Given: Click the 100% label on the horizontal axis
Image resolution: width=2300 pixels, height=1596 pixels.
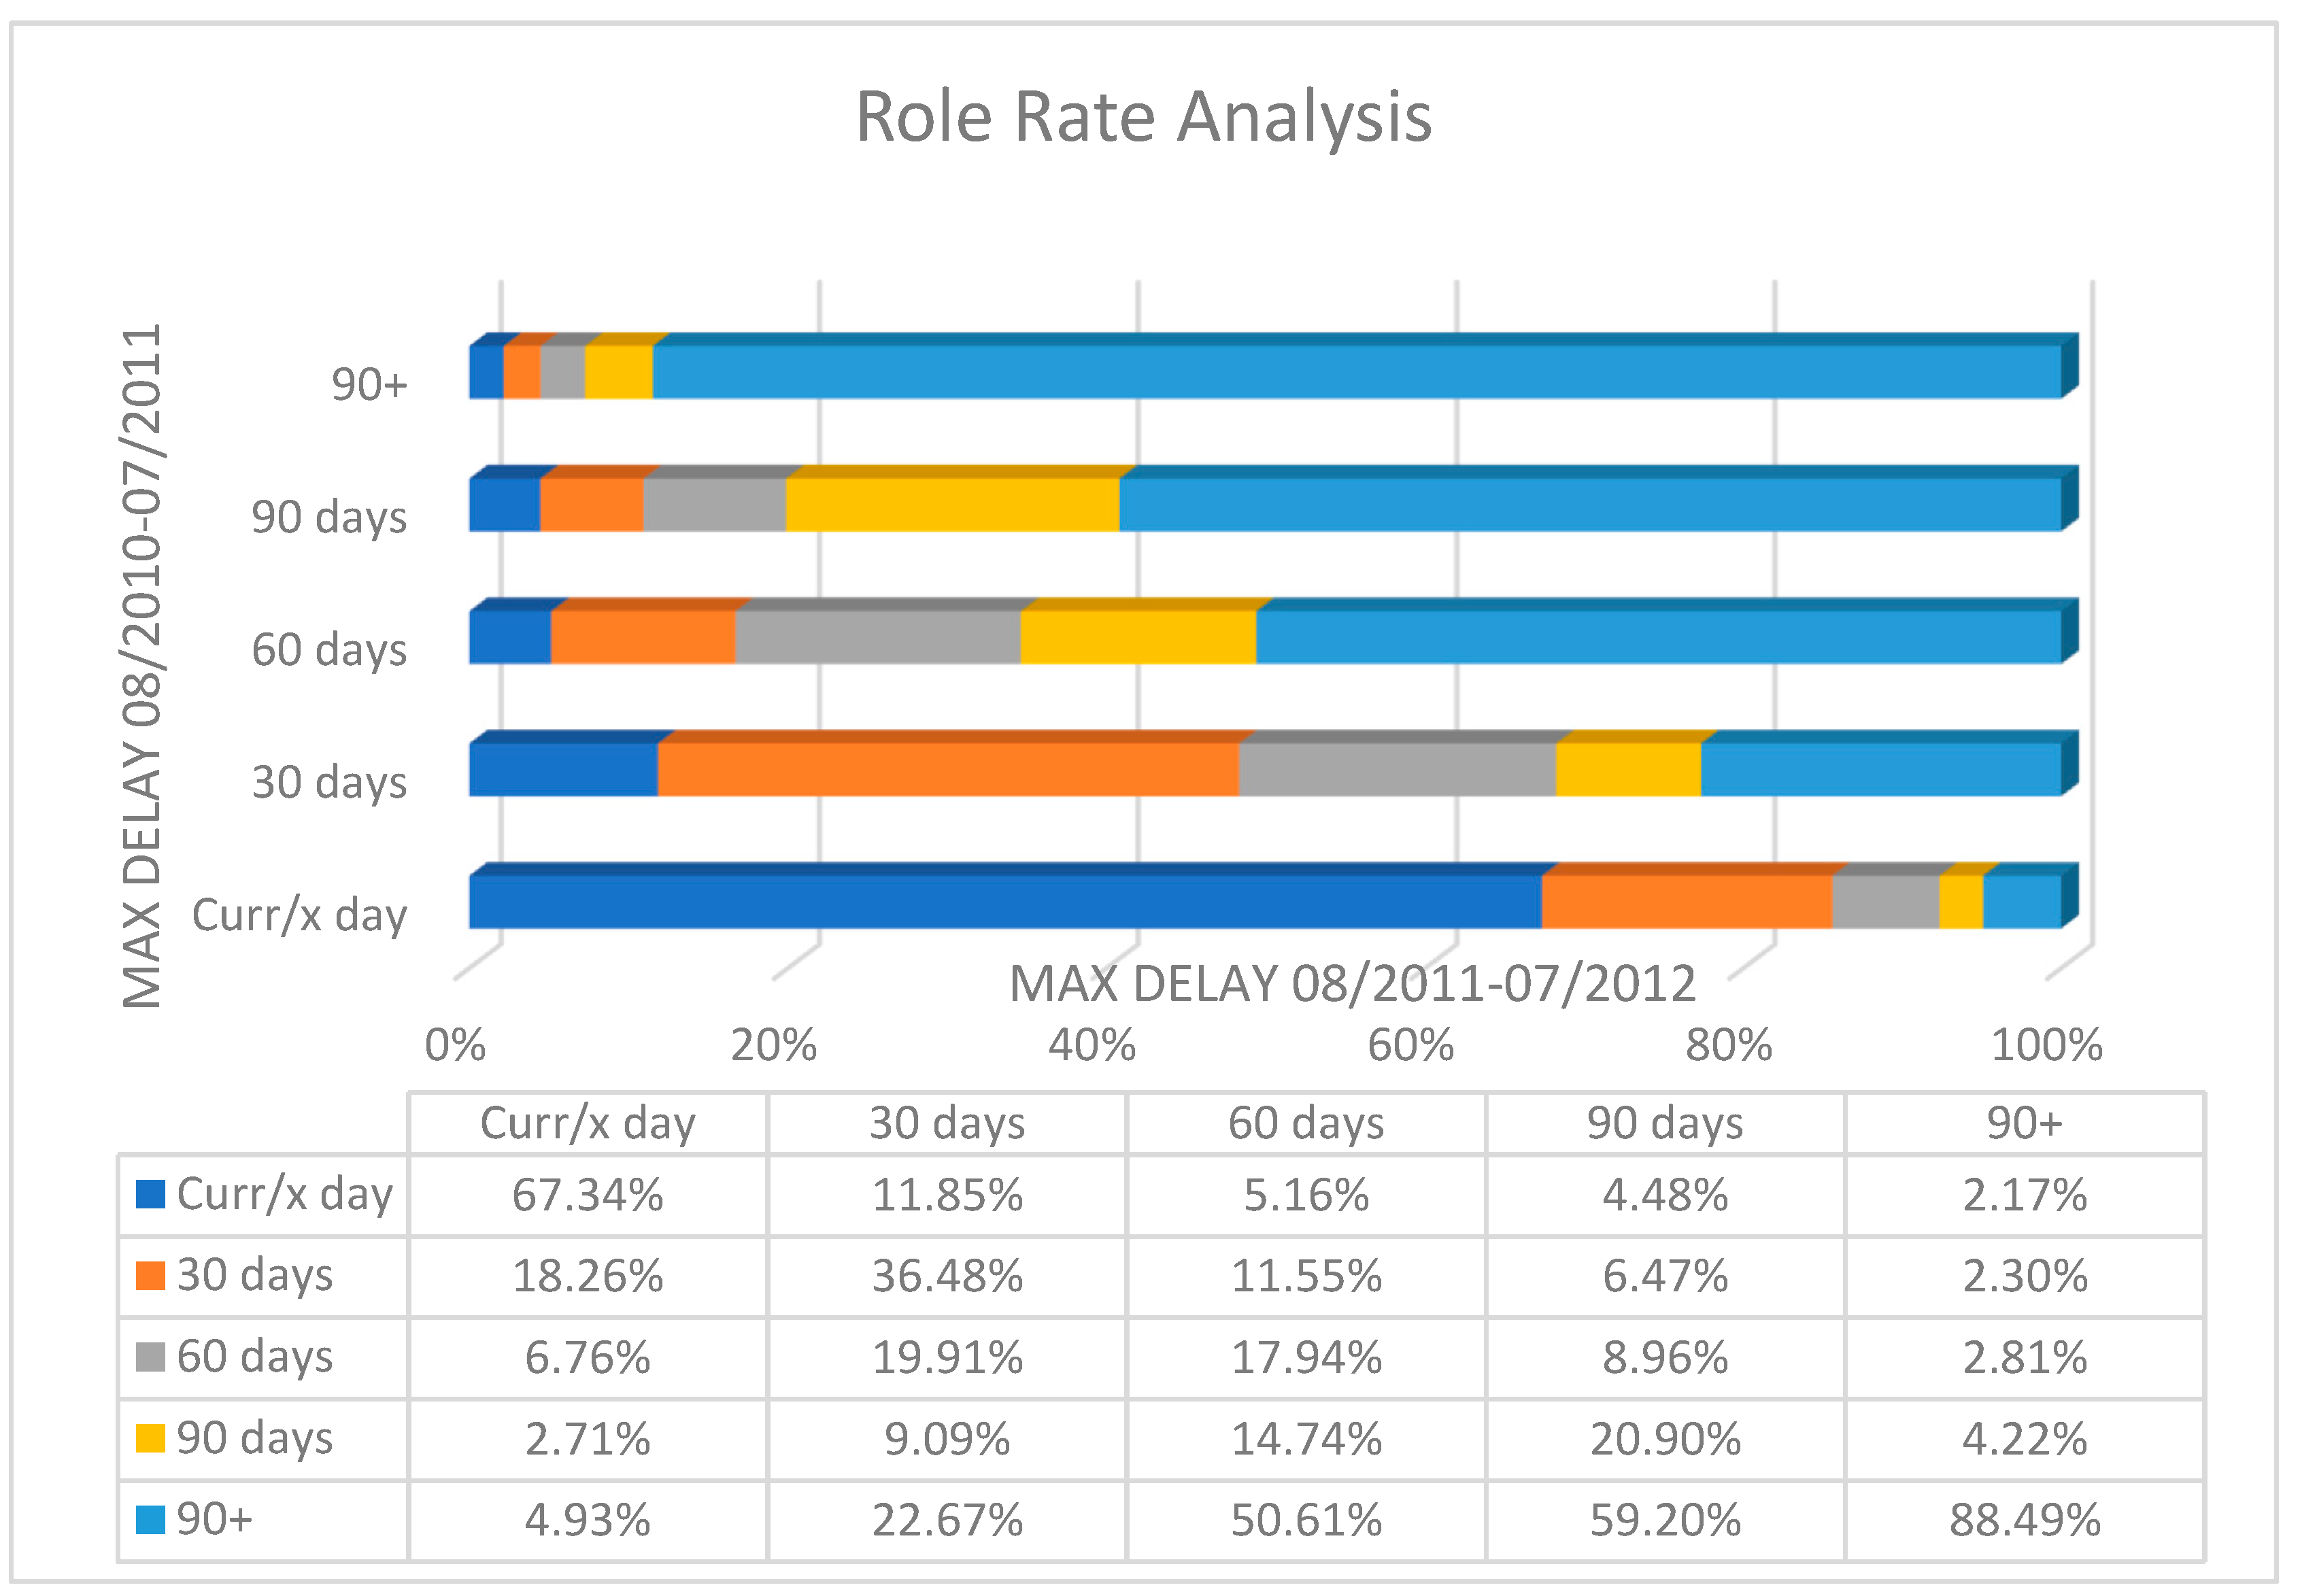Looking at the screenshot, I should click(2046, 1045).
